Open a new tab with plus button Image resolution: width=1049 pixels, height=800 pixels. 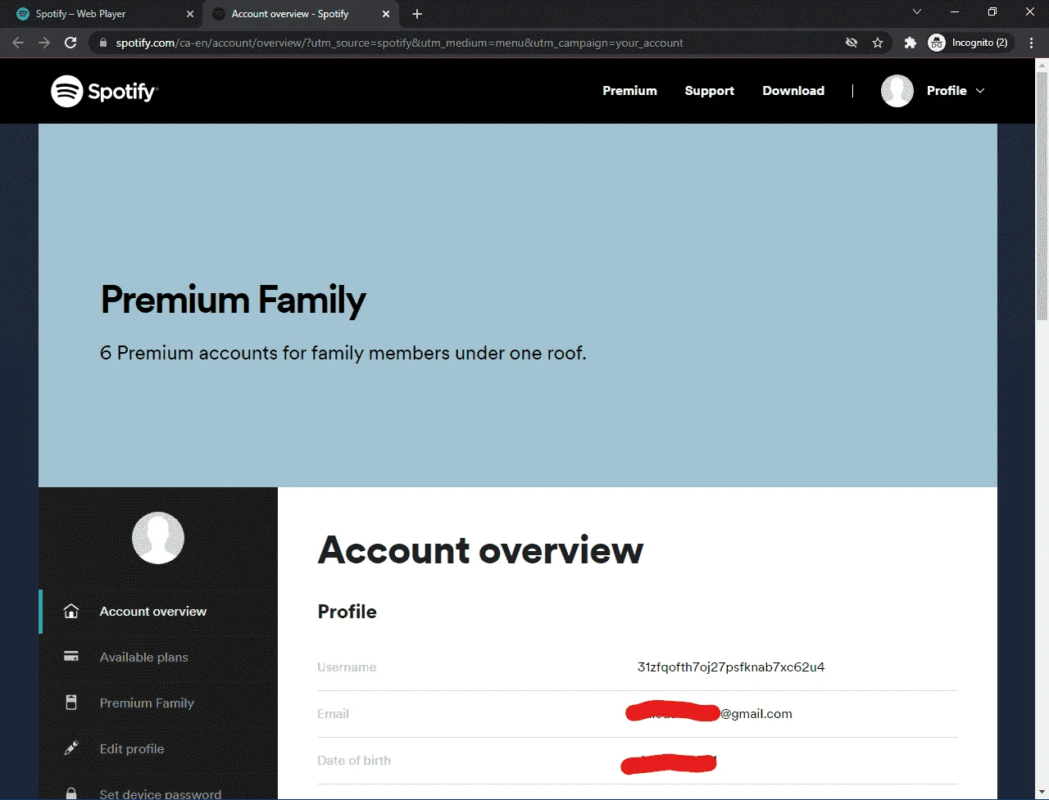(417, 14)
